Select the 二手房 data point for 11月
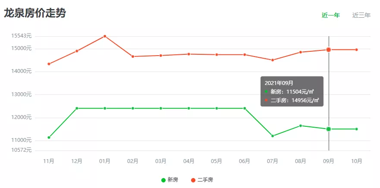The image size is (380, 188). (49, 64)
